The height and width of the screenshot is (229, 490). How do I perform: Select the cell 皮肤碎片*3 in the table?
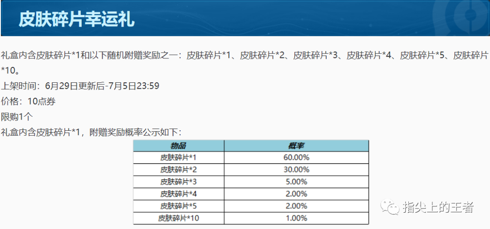click(x=178, y=182)
